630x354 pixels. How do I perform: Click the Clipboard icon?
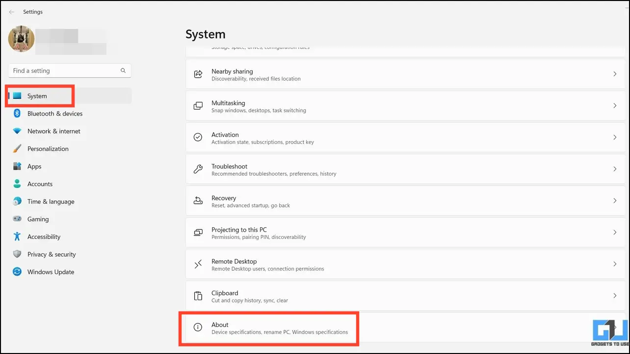198,296
